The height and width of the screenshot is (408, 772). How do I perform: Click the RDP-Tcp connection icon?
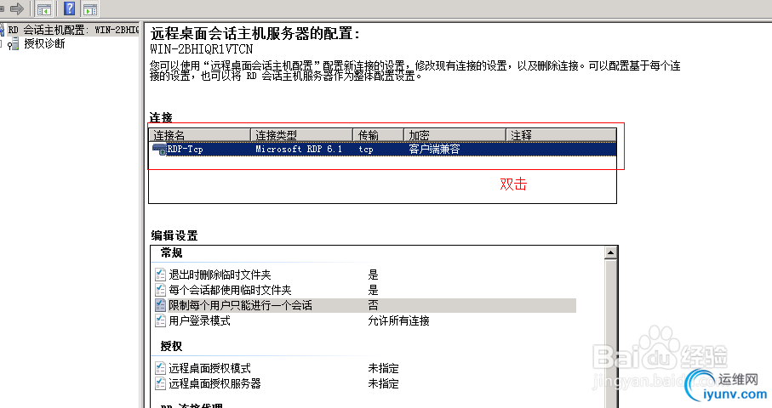coord(159,149)
